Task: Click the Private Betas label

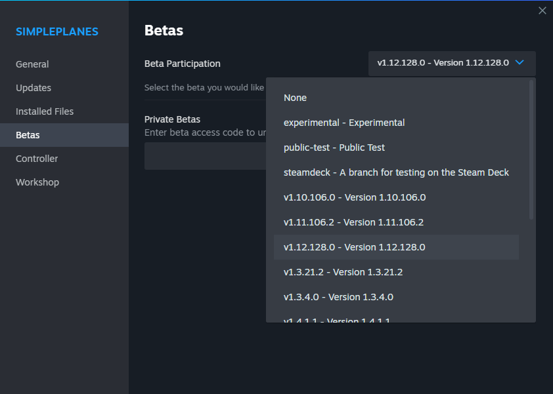Action: [x=172, y=119]
